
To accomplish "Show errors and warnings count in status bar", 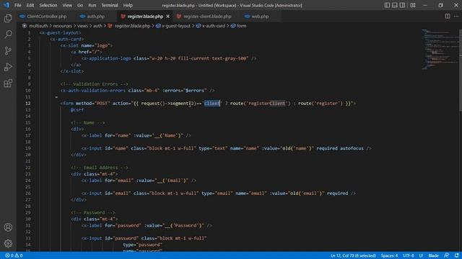I will (14, 255).
